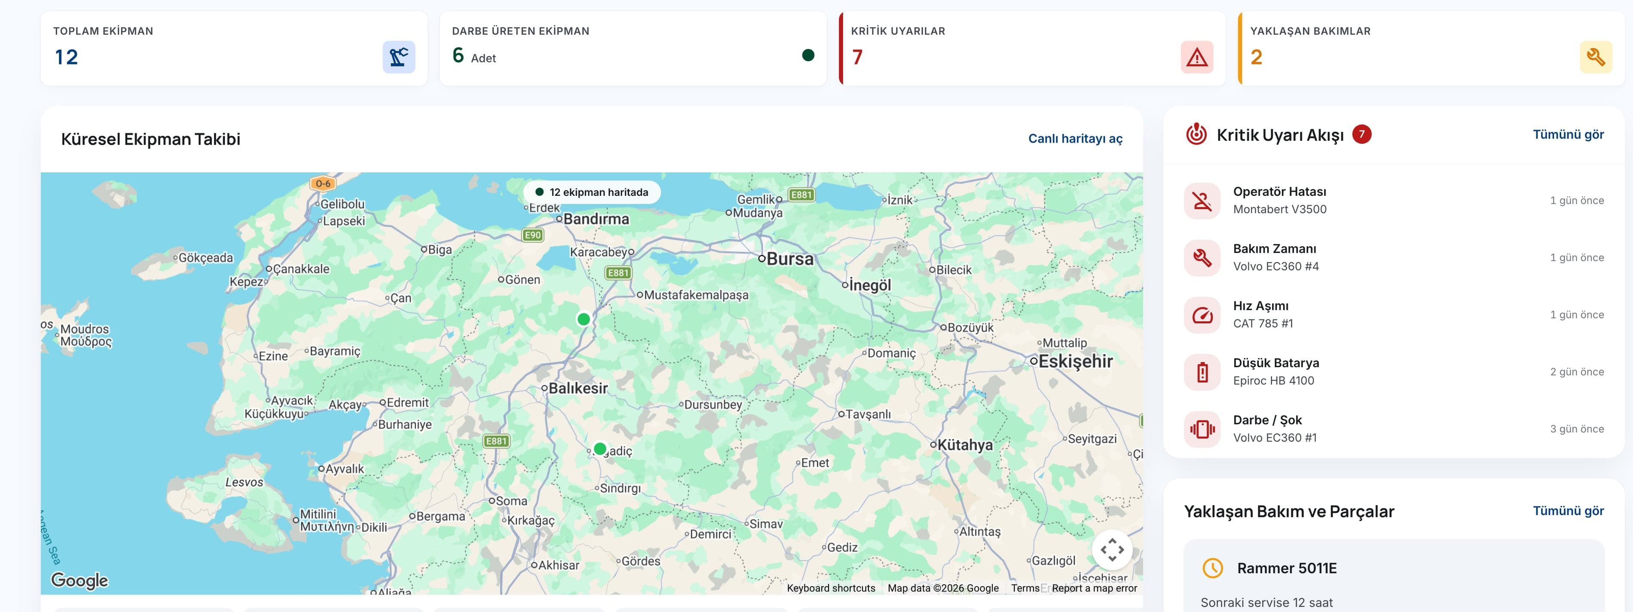This screenshot has height=612, width=1633.
Task: Click the Hız Aşımı speedometer icon
Action: click(x=1202, y=315)
